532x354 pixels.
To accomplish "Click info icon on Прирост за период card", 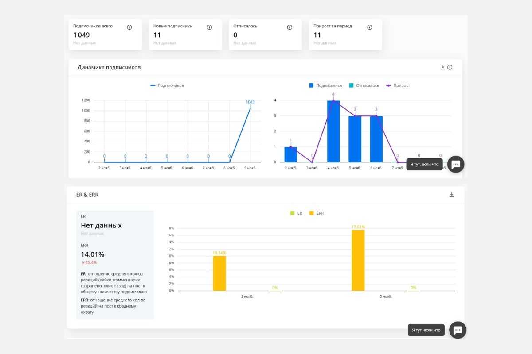I will tap(369, 27).
